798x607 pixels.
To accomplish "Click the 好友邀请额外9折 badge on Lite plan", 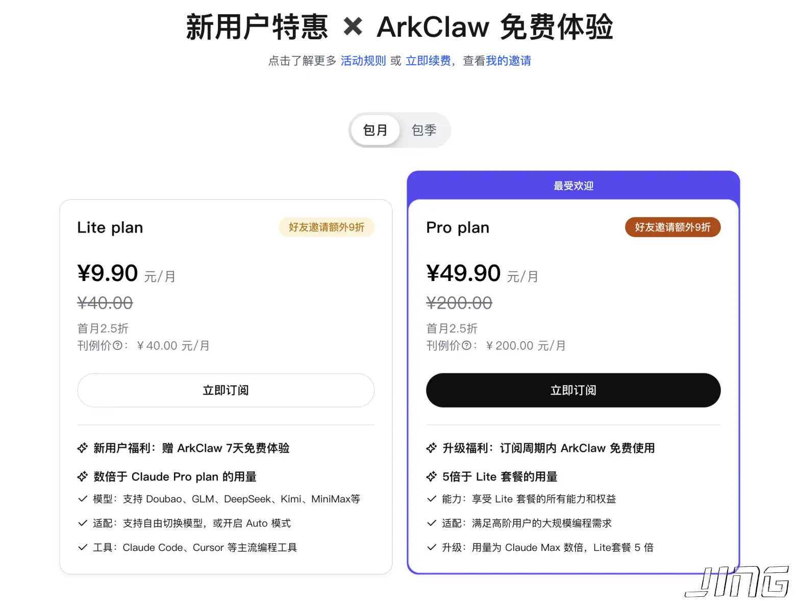I will (327, 227).
